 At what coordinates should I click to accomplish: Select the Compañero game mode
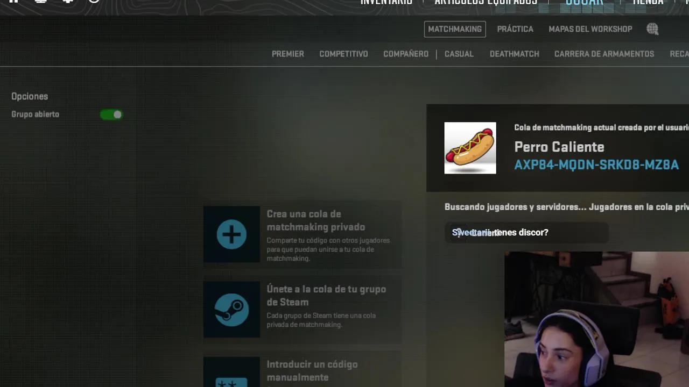(x=406, y=54)
